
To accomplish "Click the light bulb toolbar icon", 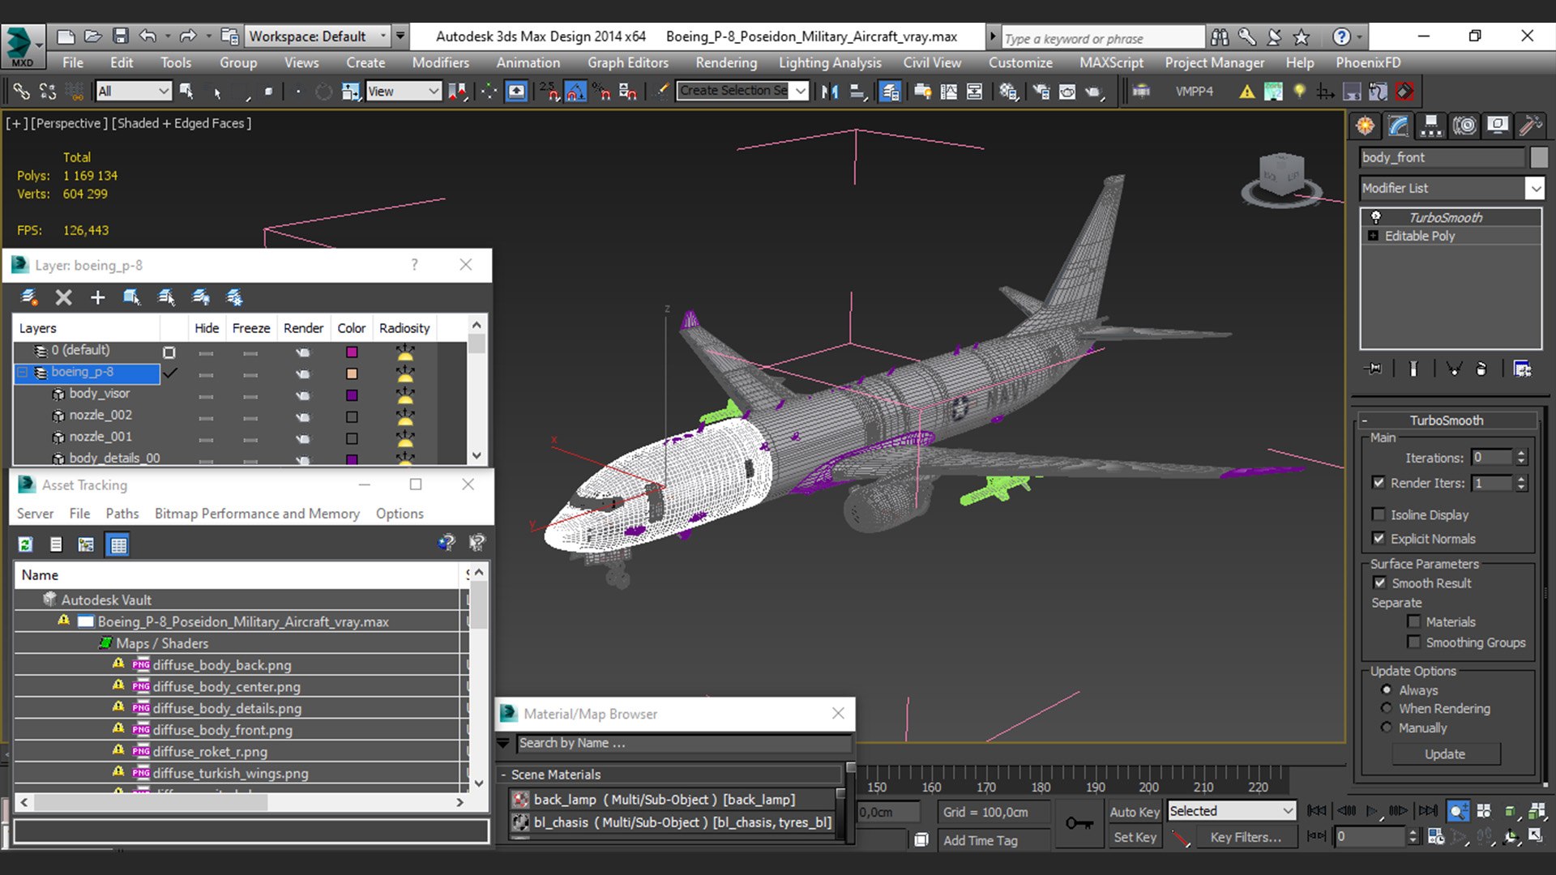I will coord(1299,91).
